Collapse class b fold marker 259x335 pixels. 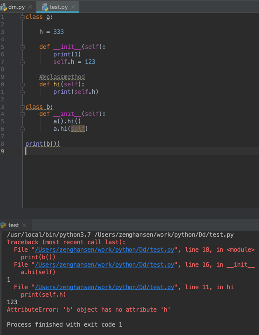pos(22,107)
